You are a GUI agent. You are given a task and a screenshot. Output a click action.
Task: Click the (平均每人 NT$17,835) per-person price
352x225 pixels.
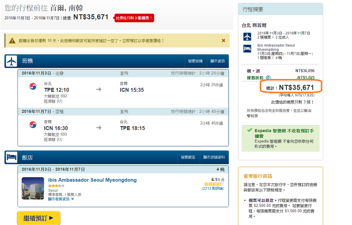(x=297, y=95)
